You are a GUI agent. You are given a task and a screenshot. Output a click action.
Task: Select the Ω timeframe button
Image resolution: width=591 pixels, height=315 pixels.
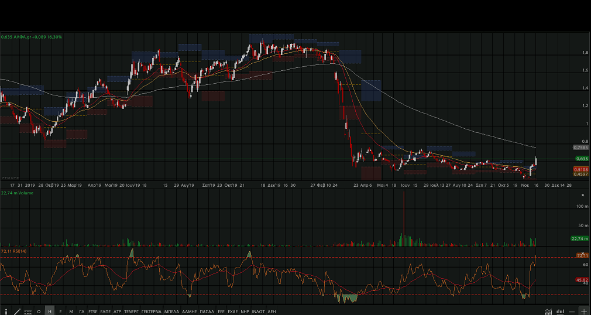pyautogui.click(x=39, y=311)
